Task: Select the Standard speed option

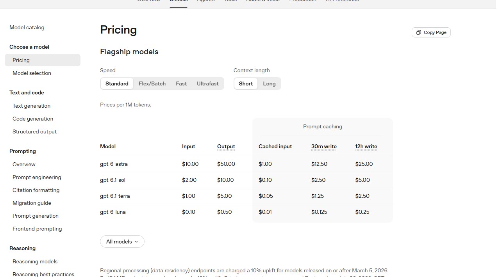Action: coord(117,83)
